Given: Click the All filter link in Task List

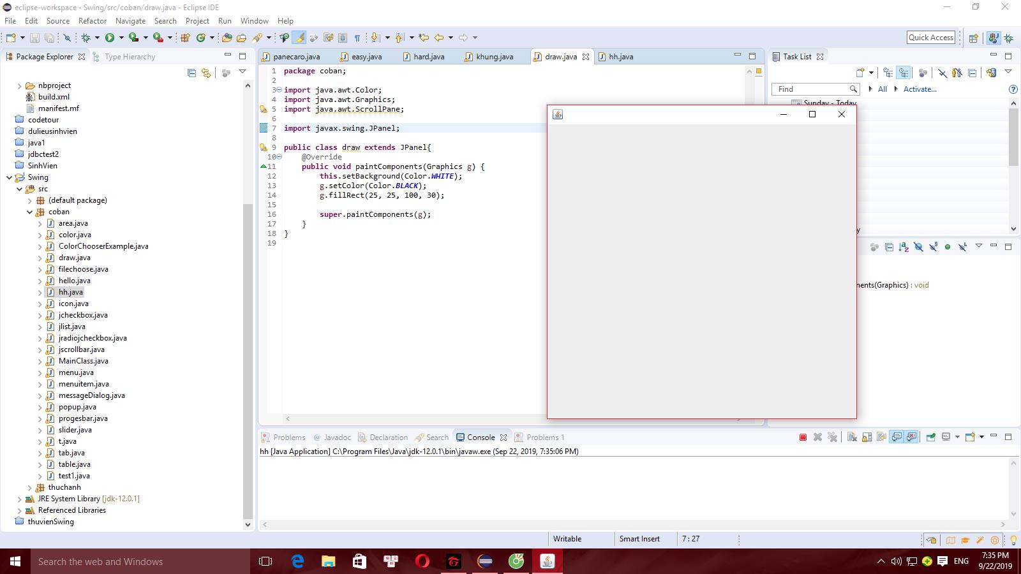Looking at the screenshot, I should tap(883, 89).
